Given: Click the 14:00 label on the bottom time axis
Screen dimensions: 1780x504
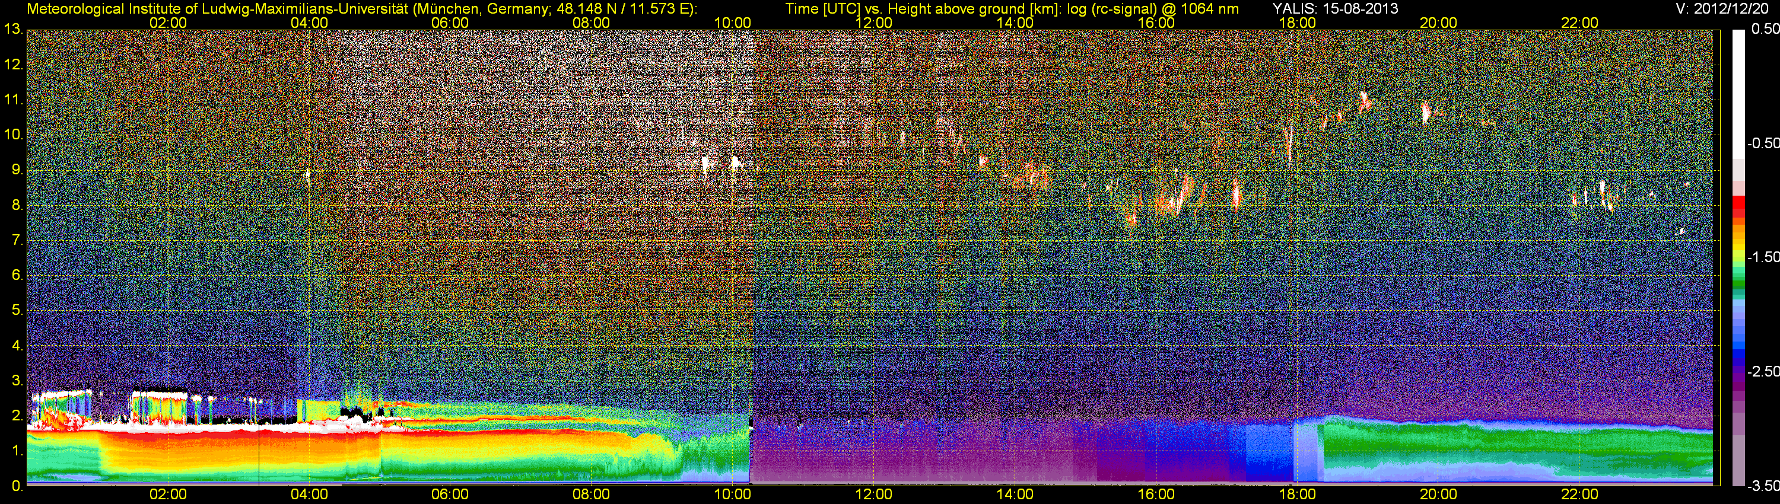Looking at the screenshot, I should [1015, 495].
